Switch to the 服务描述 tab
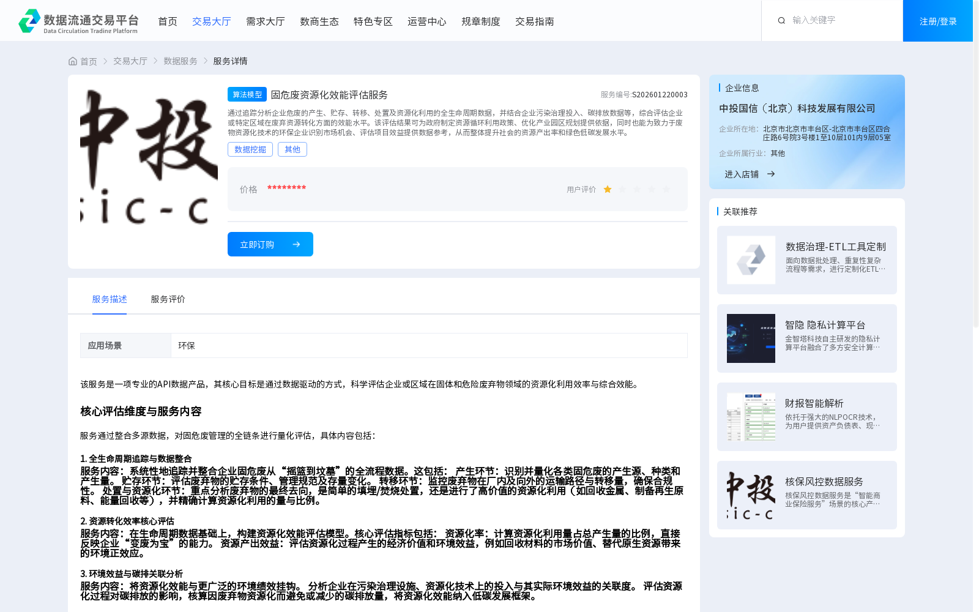Viewport: 979px width, 612px height. click(110, 299)
